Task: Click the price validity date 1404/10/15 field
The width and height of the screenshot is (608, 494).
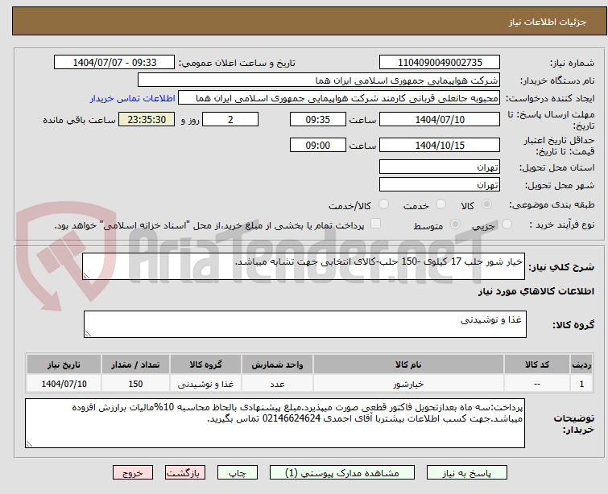Action: [440, 146]
